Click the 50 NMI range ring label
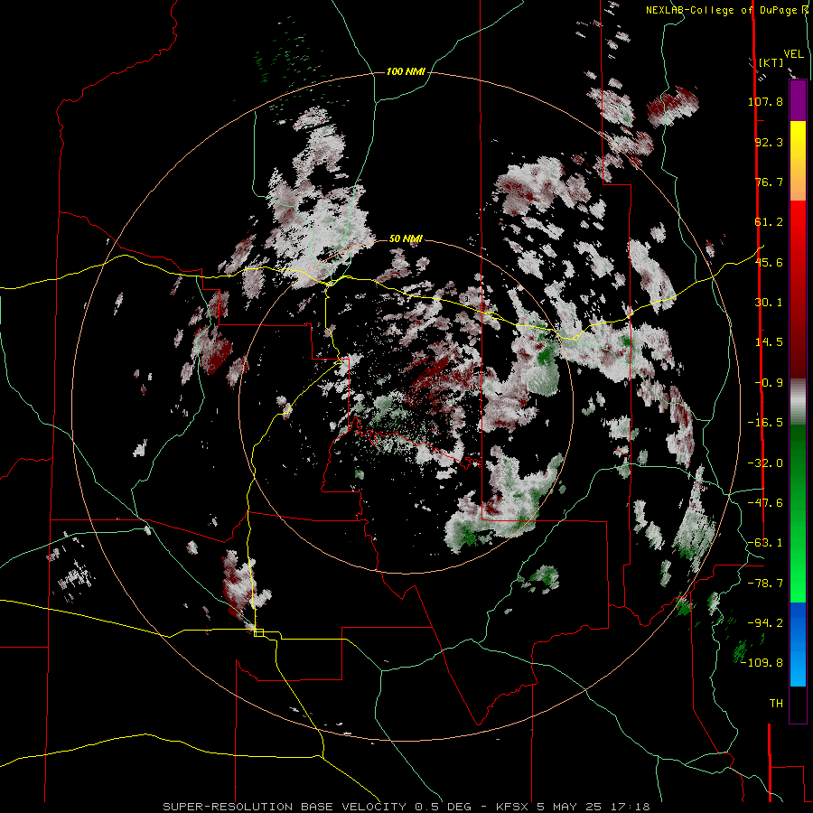Image resolution: width=813 pixels, height=813 pixels. point(406,238)
